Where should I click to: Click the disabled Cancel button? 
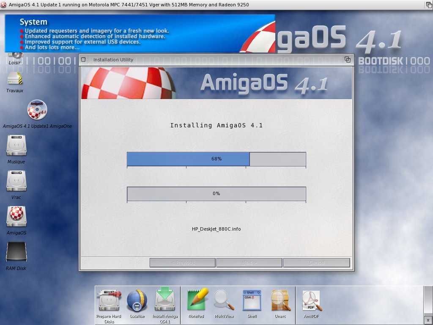click(x=316, y=263)
